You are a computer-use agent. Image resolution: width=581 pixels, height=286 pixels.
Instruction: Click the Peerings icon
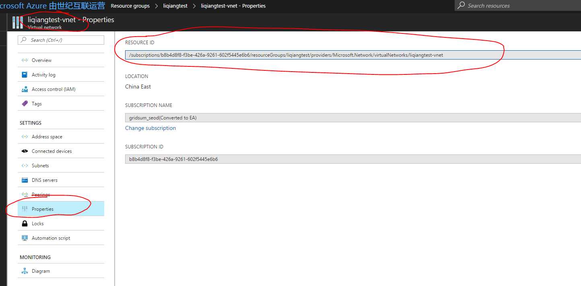pyautogui.click(x=25, y=195)
